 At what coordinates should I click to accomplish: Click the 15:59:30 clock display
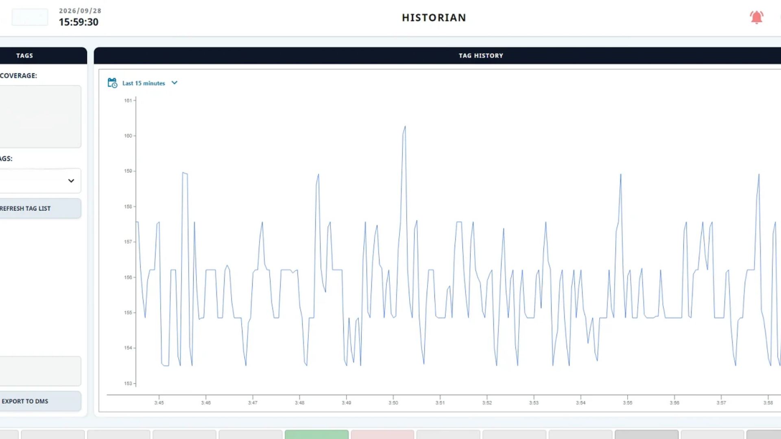coord(79,22)
